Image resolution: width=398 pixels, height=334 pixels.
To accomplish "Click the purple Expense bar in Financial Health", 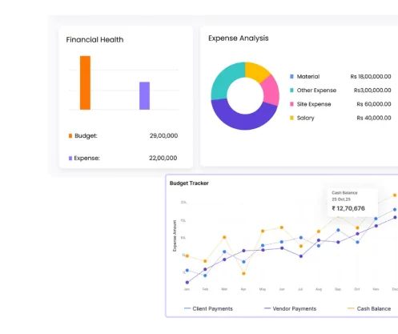I will click(144, 95).
